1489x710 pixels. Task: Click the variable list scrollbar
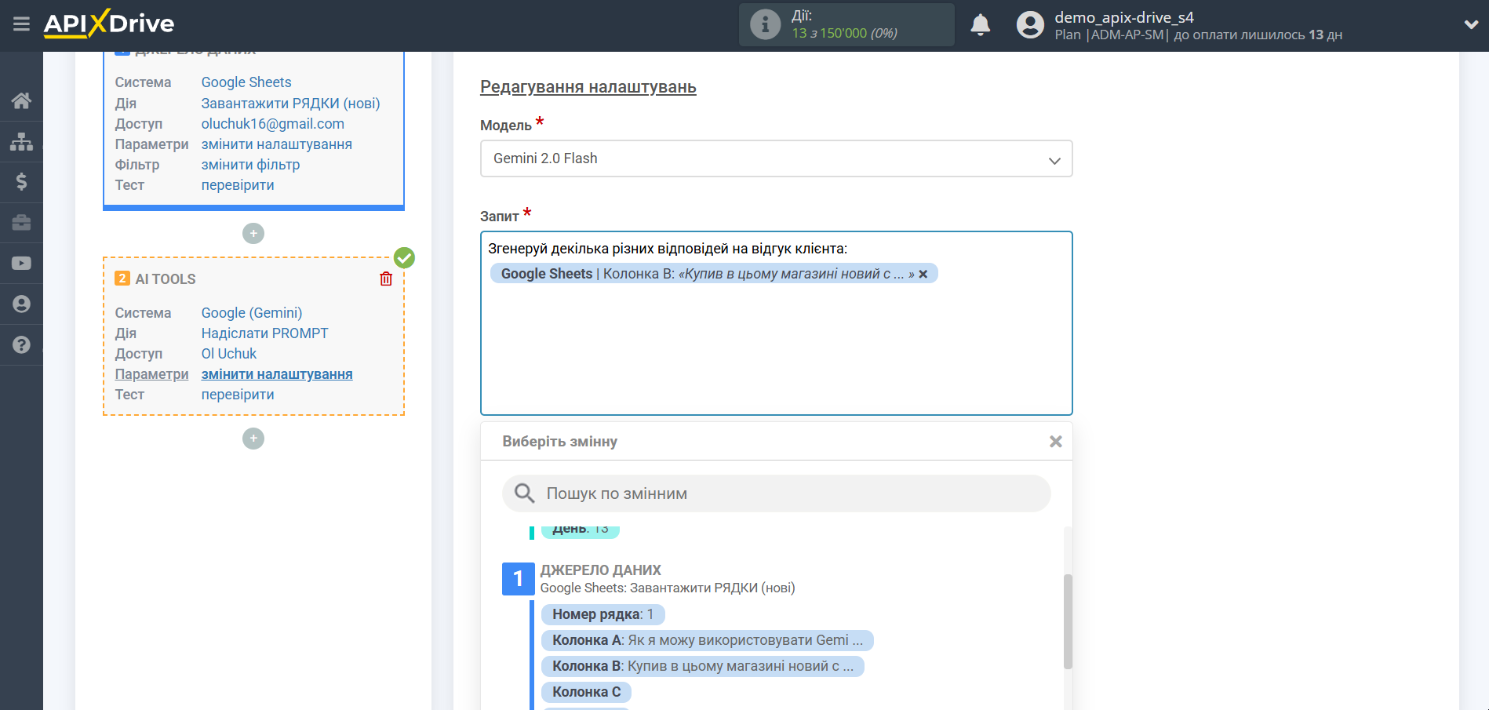click(1068, 621)
